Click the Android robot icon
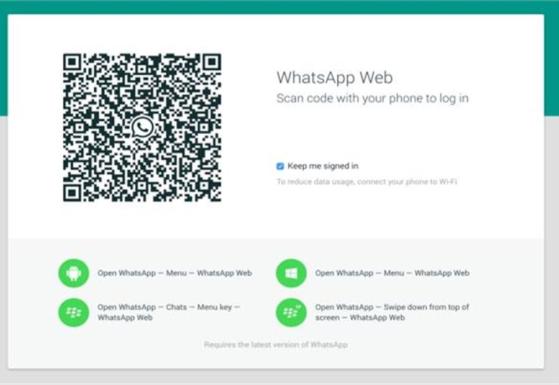Viewport: 559px width, 385px height. [73, 273]
